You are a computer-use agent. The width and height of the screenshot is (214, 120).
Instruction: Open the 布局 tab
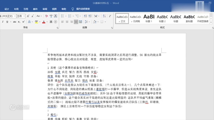click(16, 9)
